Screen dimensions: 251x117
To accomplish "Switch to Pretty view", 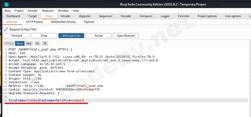I will (9, 43).
